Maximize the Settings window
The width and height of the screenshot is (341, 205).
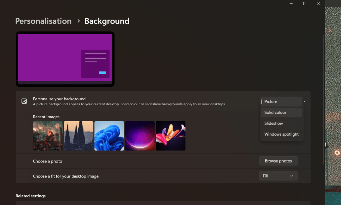(305, 3)
